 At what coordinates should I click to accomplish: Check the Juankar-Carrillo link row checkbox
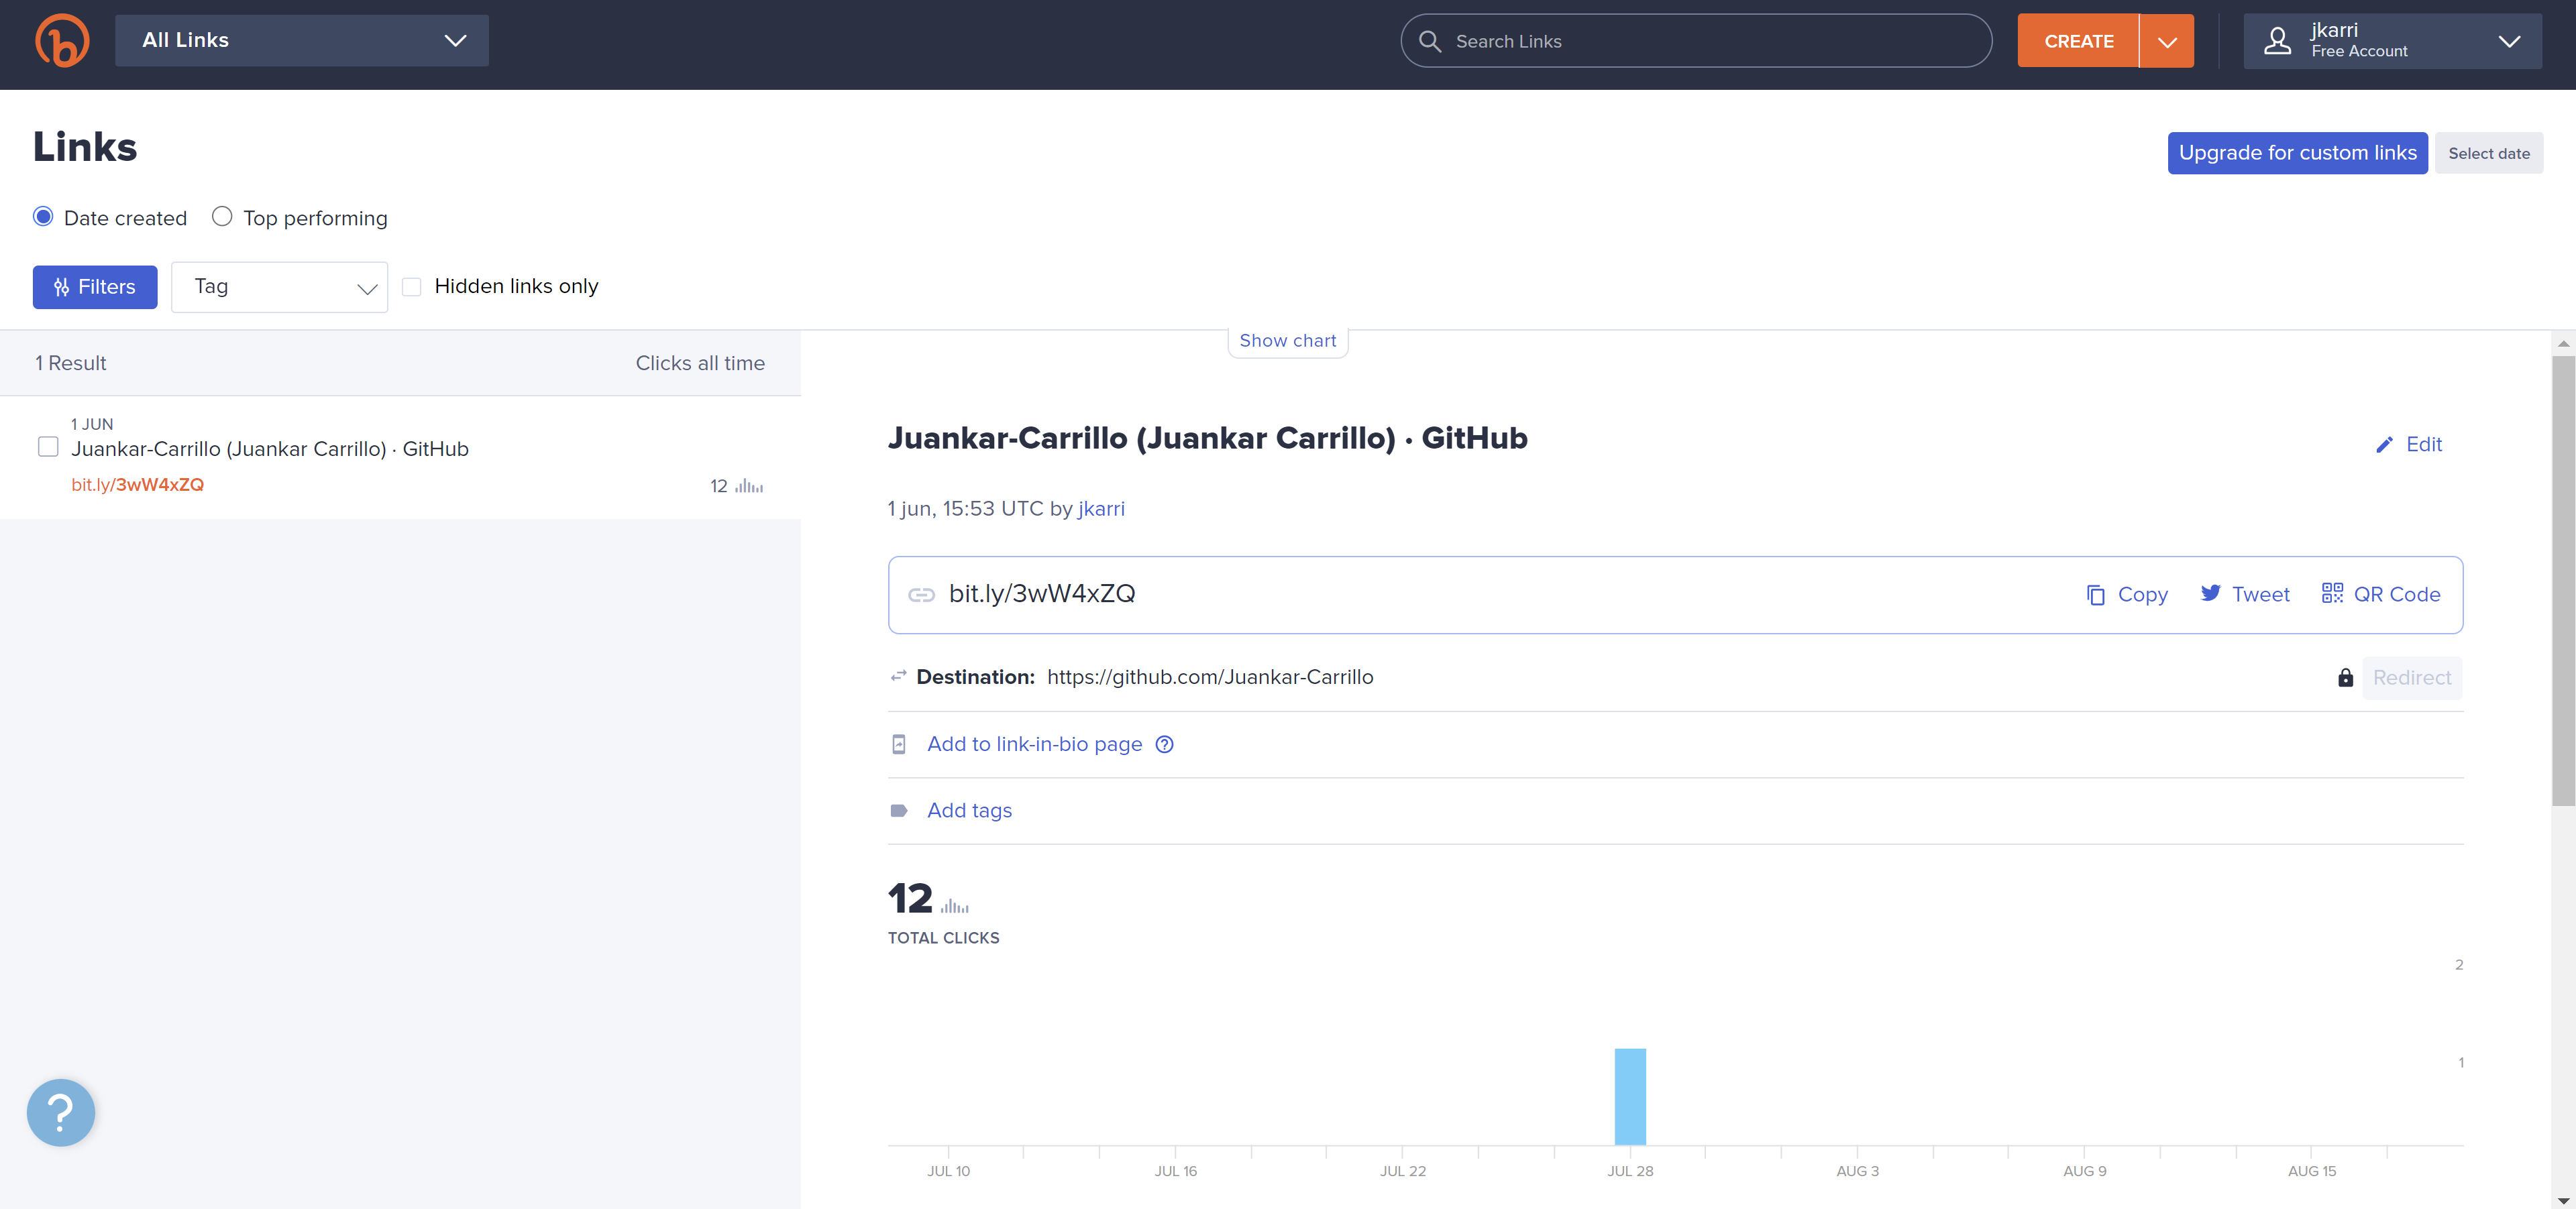[x=48, y=447]
